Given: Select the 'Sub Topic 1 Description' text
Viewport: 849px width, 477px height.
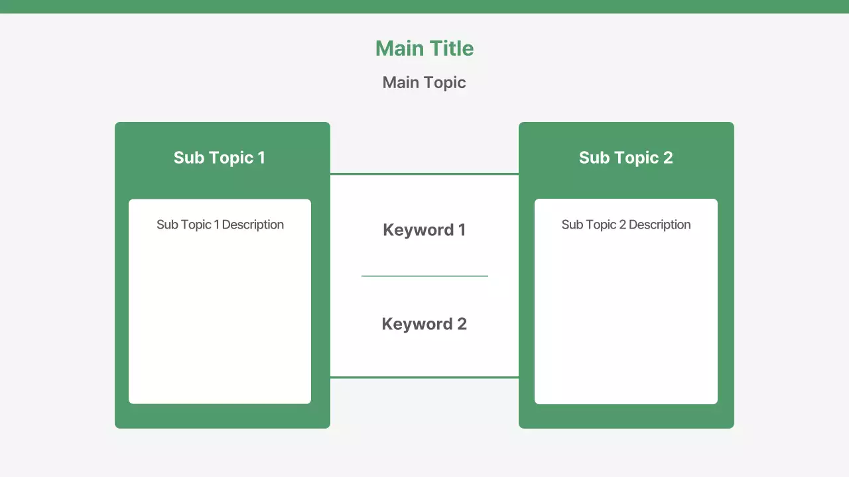Looking at the screenshot, I should click(220, 225).
